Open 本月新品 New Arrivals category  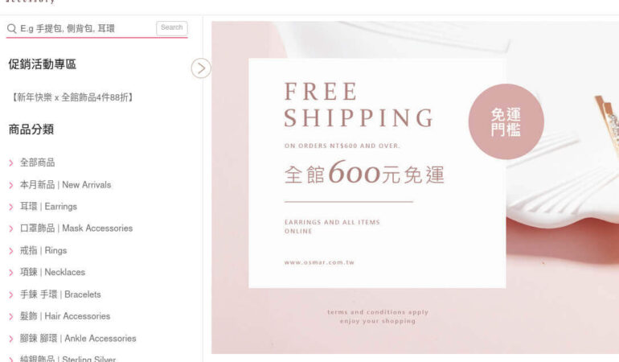66,184
